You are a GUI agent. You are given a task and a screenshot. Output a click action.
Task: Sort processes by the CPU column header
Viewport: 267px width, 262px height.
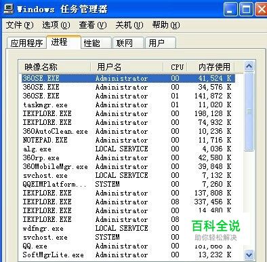point(175,67)
